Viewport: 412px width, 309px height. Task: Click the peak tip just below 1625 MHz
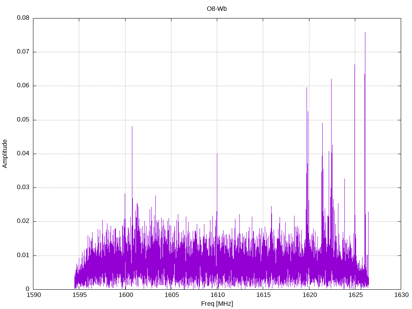(x=354, y=65)
